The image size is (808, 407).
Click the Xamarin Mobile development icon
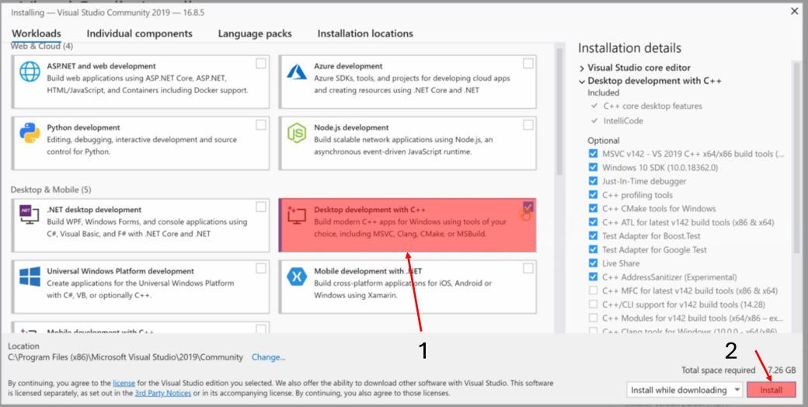coord(297,277)
